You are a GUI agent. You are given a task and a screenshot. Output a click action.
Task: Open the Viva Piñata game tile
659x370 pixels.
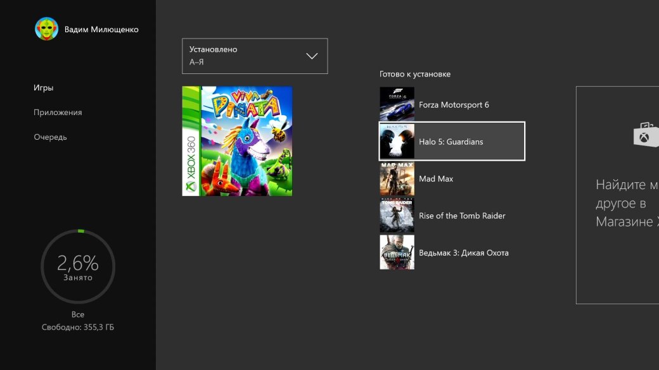click(x=237, y=141)
